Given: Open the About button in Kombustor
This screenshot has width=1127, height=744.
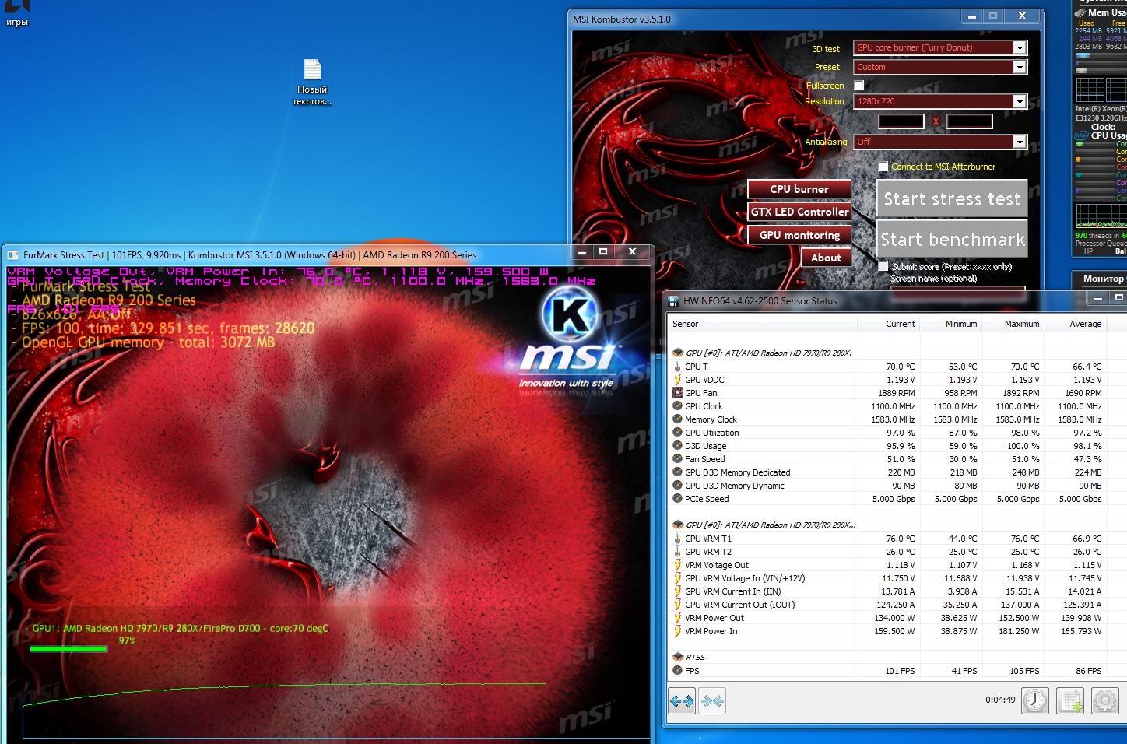Looking at the screenshot, I should [x=826, y=258].
